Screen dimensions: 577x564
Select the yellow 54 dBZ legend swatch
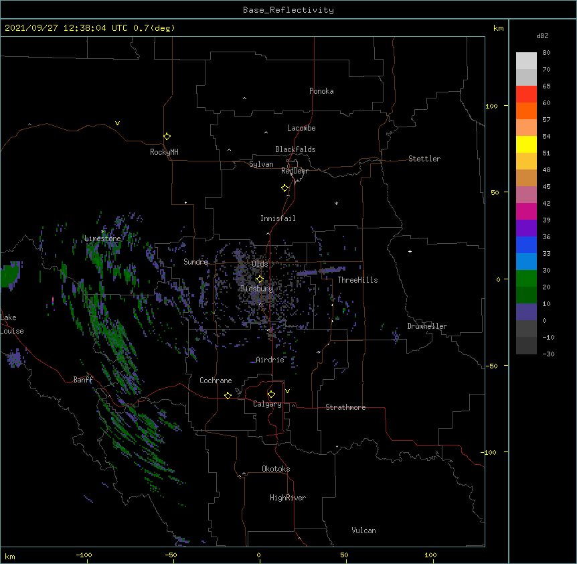coord(526,144)
